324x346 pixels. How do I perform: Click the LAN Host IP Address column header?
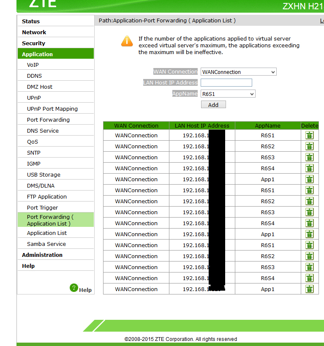[202, 125]
